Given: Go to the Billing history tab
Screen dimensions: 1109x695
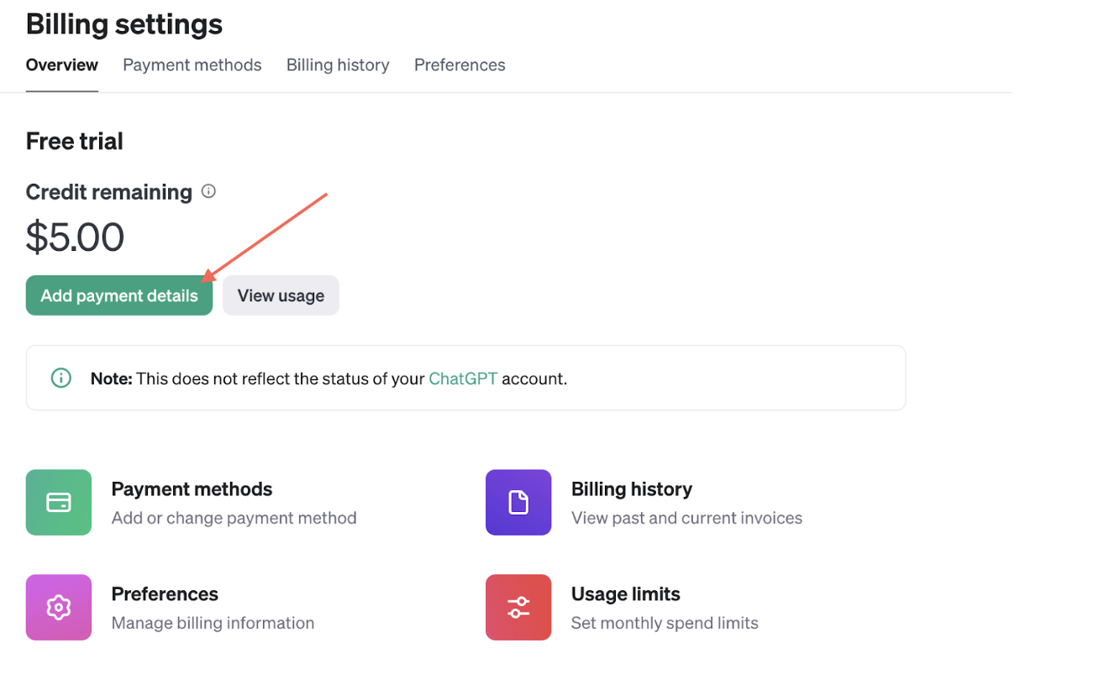Looking at the screenshot, I should [338, 65].
